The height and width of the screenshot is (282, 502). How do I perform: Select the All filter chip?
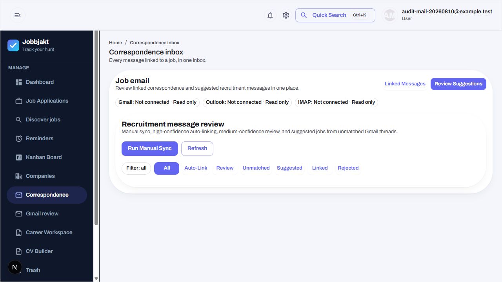(x=167, y=168)
